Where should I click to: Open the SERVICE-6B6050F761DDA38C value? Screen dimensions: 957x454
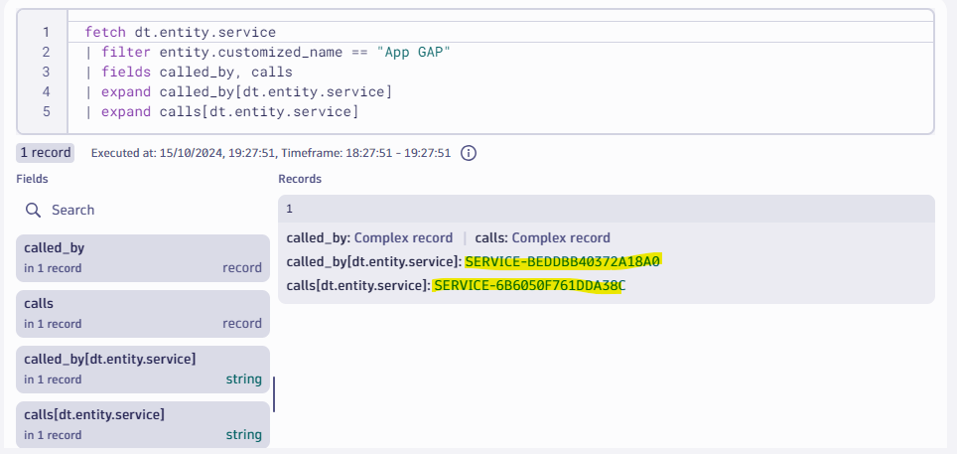529,286
